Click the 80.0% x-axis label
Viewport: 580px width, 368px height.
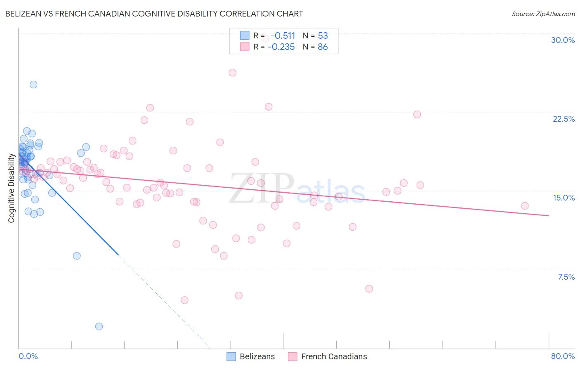click(563, 356)
